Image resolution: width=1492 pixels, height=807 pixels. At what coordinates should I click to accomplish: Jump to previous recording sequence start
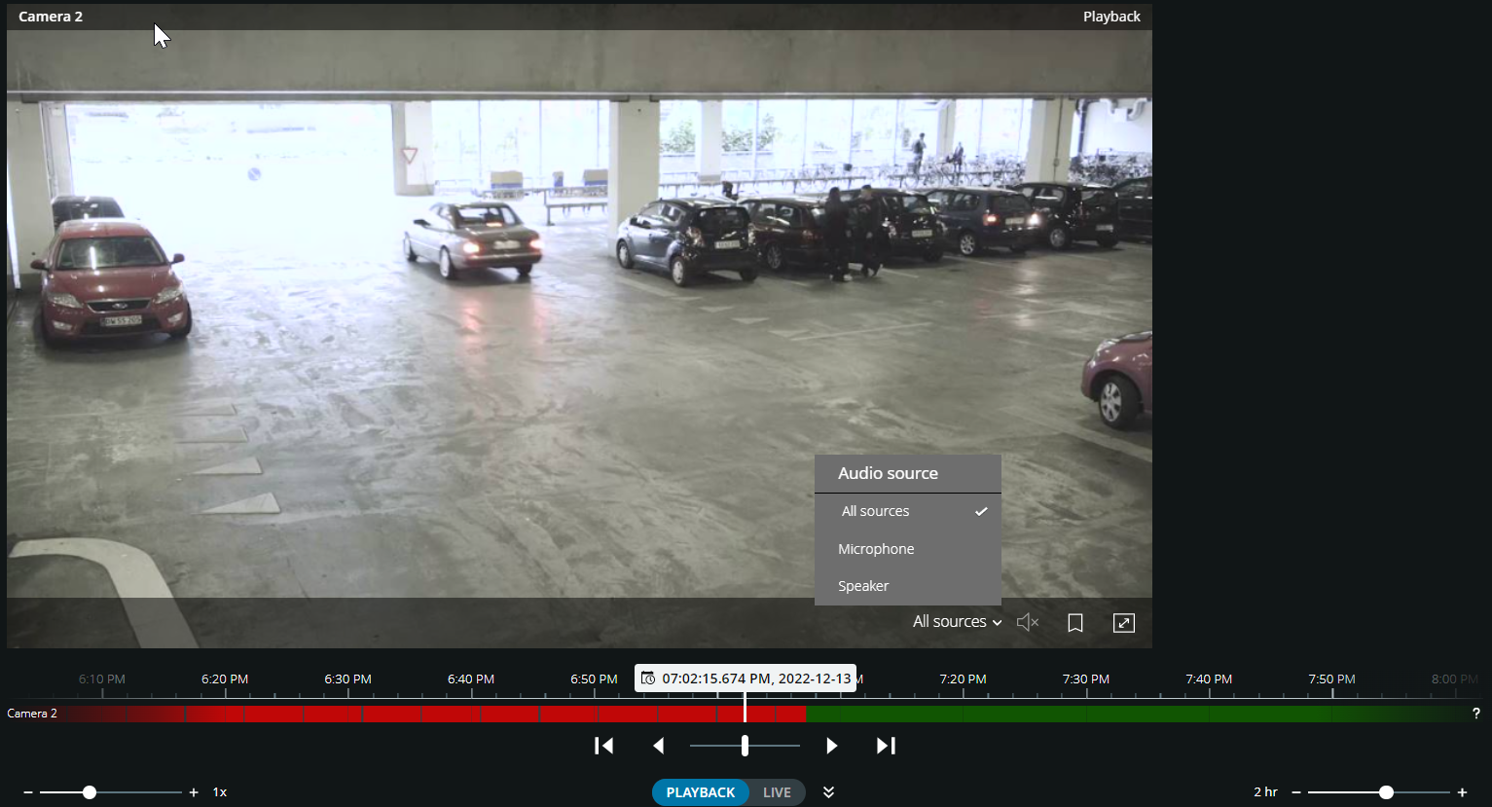click(x=603, y=746)
